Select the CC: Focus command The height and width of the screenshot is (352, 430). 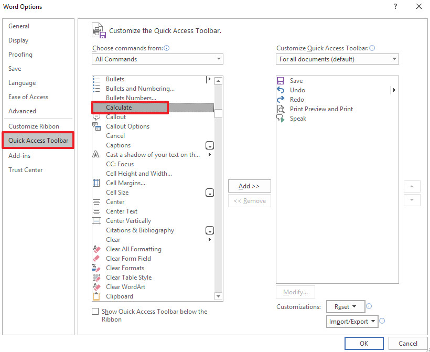pos(153,164)
